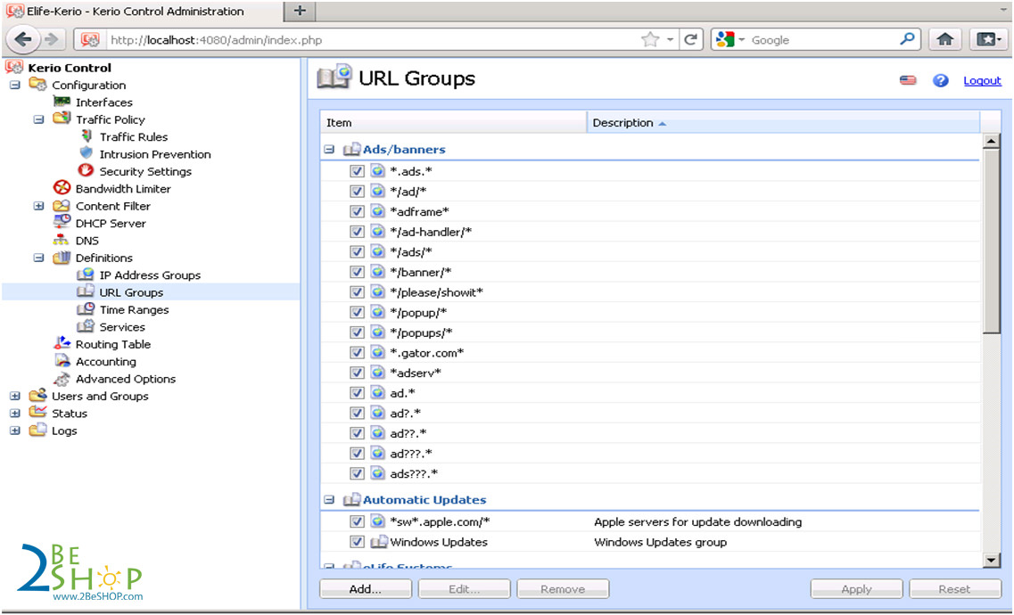Click the scrollbar down arrow
The width and height of the screenshot is (1014, 615).
click(x=992, y=560)
